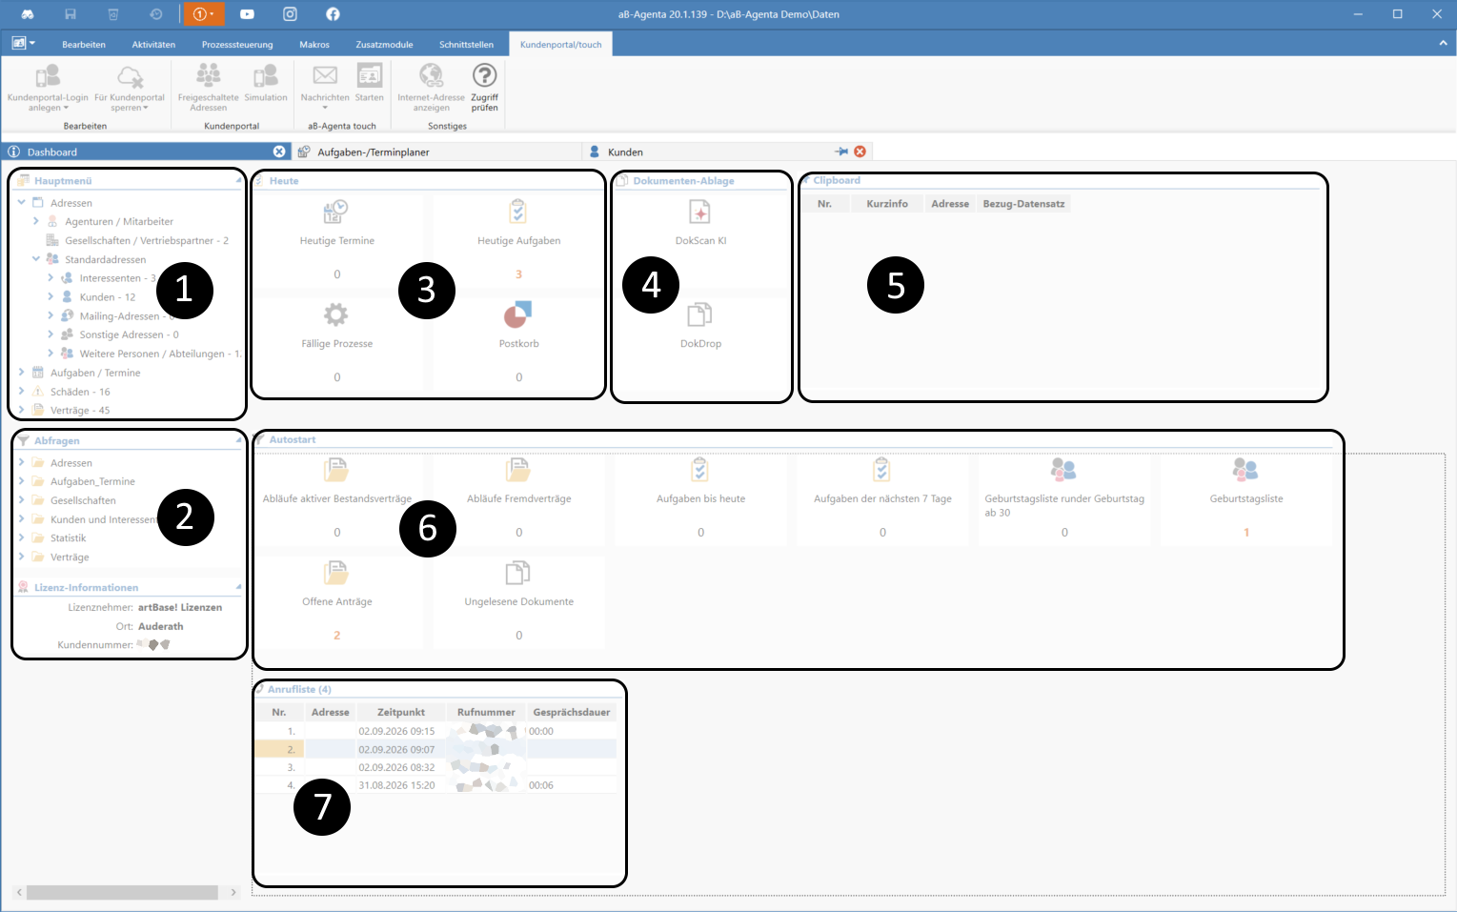Image resolution: width=1457 pixels, height=912 pixels.
Task: Click the horizontal scrollbar in left panel
Action: (x=122, y=893)
